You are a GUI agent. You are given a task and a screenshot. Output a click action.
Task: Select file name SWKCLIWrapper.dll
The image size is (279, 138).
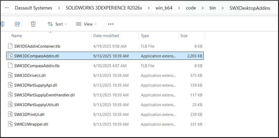[x=31, y=124]
